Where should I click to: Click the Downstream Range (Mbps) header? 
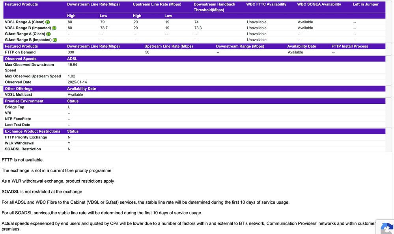tap(240, 46)
